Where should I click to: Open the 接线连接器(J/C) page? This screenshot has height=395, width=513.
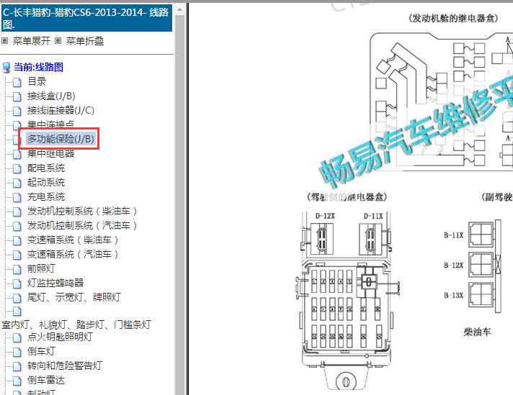click(61, 110)
